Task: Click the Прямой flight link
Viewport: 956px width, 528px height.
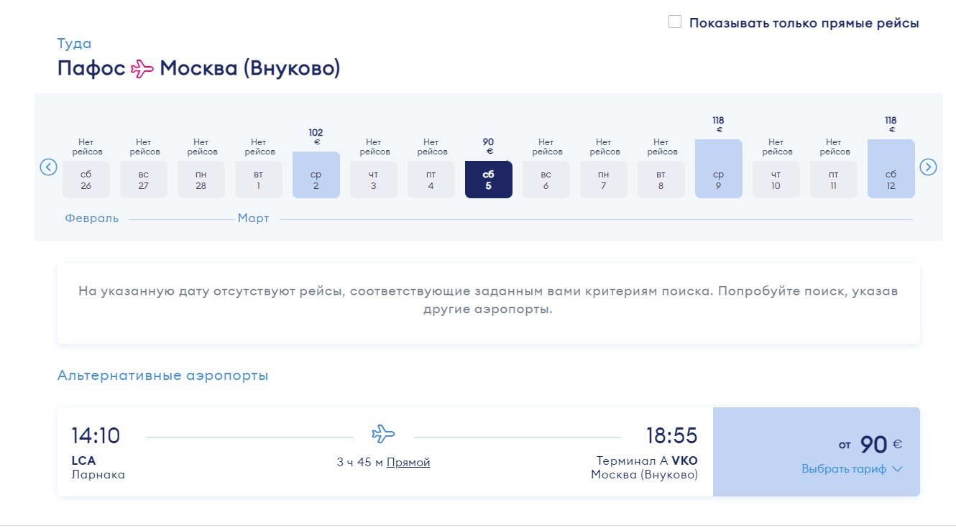Action: click(x=408, y=463)
